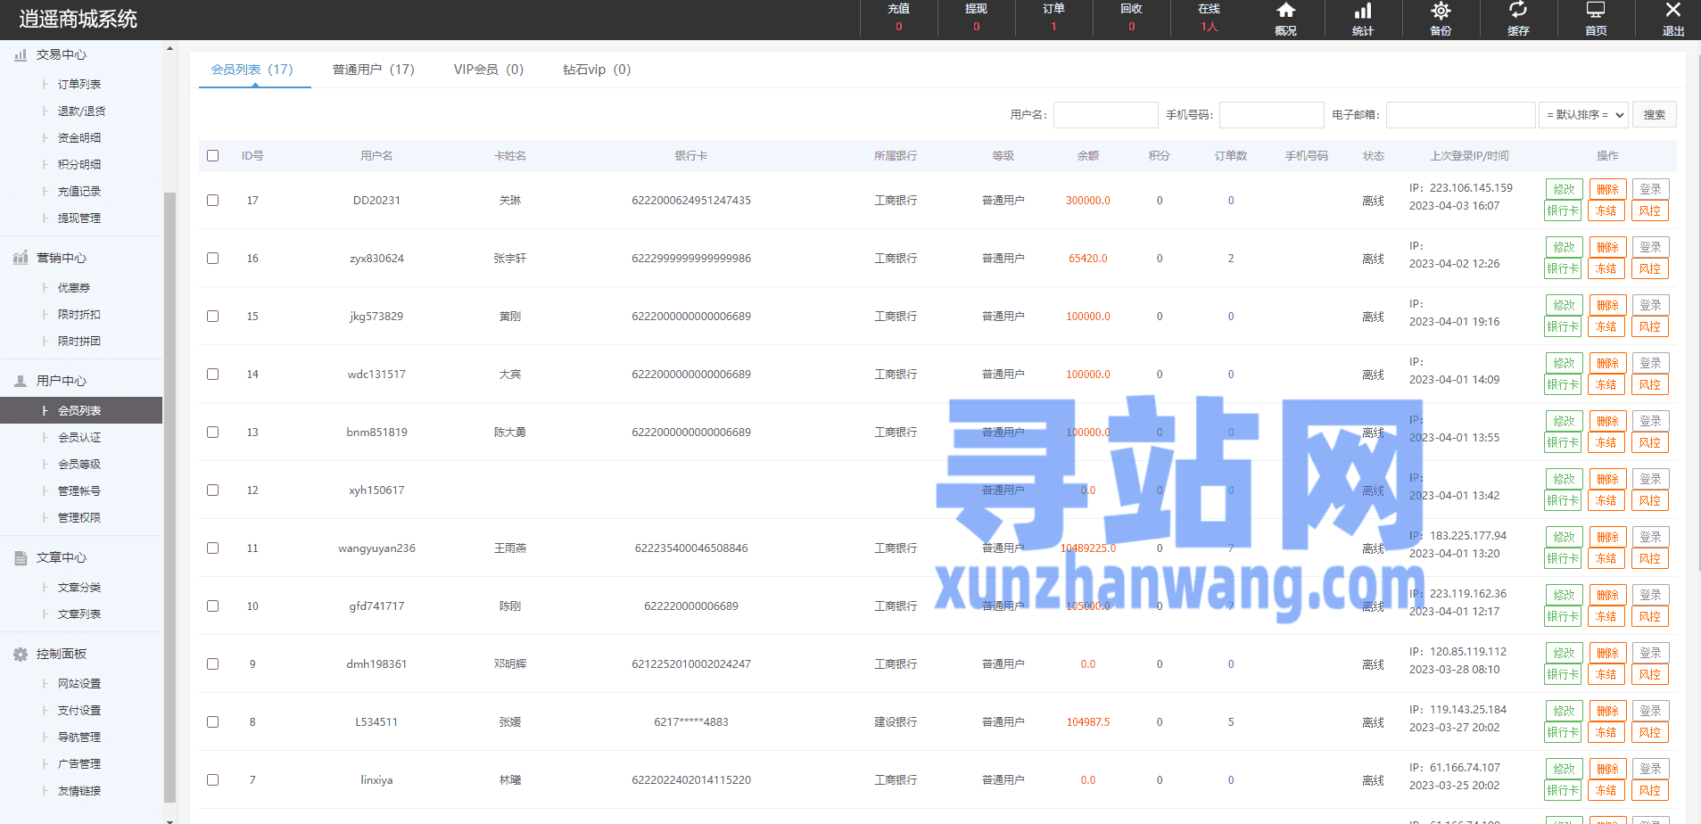Open 友情链接 in sidebar

(x=79, y=790)
